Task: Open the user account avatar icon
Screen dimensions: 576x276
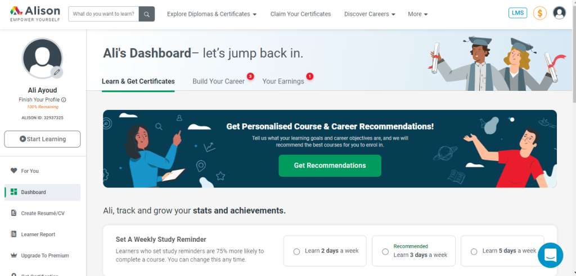Action: [559, 13]
